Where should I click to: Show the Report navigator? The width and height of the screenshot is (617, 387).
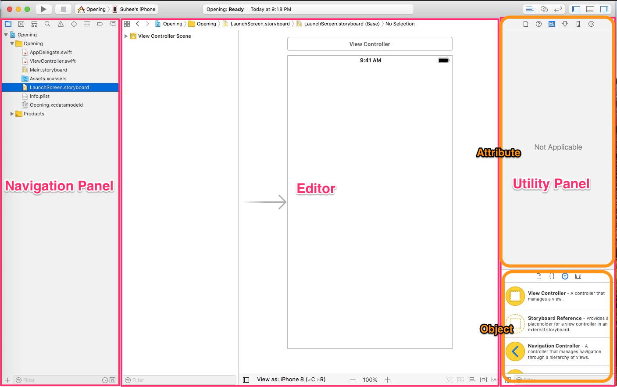(113, 24)
